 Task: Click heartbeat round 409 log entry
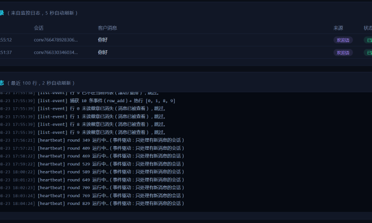coord(92,148)
